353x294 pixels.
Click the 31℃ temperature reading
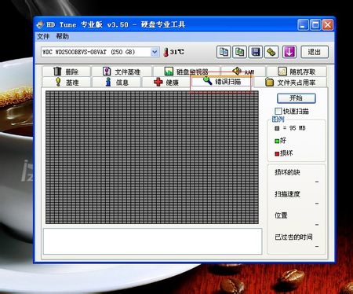[x=177, y=52]
